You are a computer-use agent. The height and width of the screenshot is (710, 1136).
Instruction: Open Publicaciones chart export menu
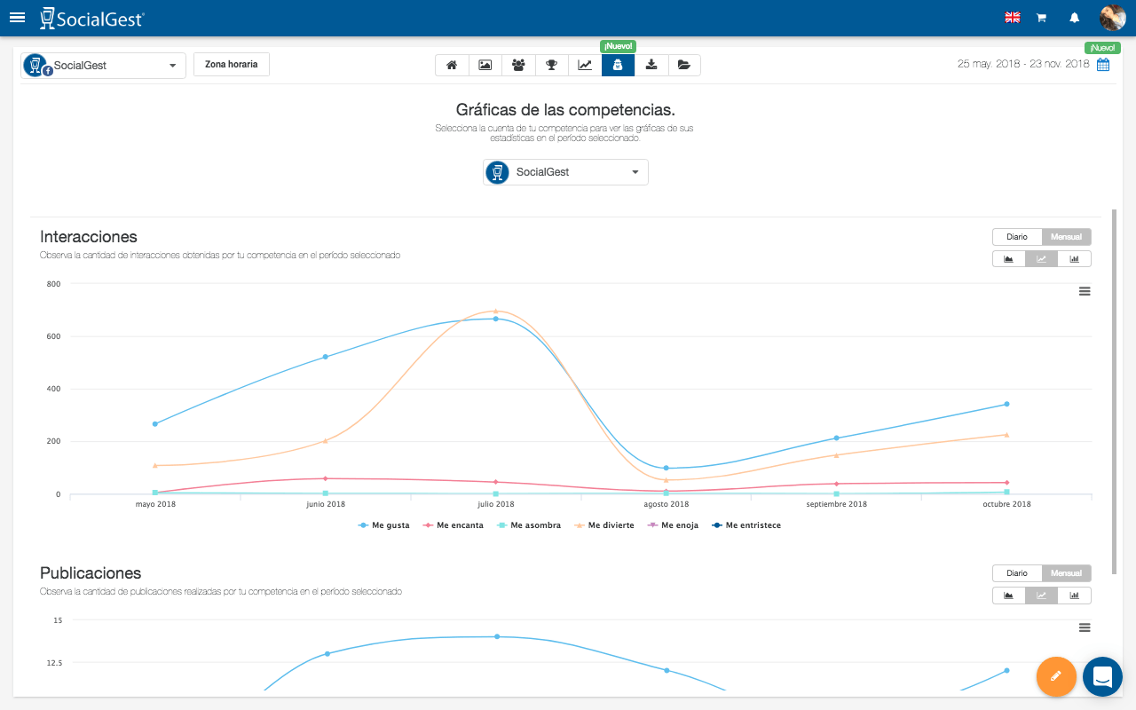point(1085,627)
